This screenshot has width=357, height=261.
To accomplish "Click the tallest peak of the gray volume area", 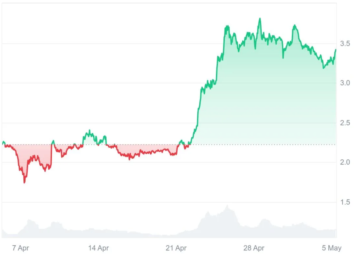I will pos(227,206).
